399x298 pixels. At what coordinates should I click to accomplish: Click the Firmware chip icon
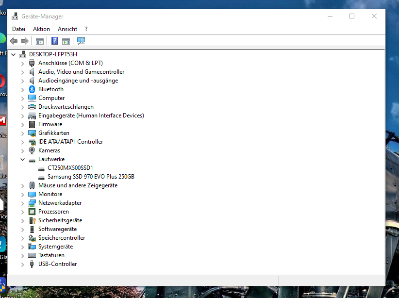pos(32,124)
